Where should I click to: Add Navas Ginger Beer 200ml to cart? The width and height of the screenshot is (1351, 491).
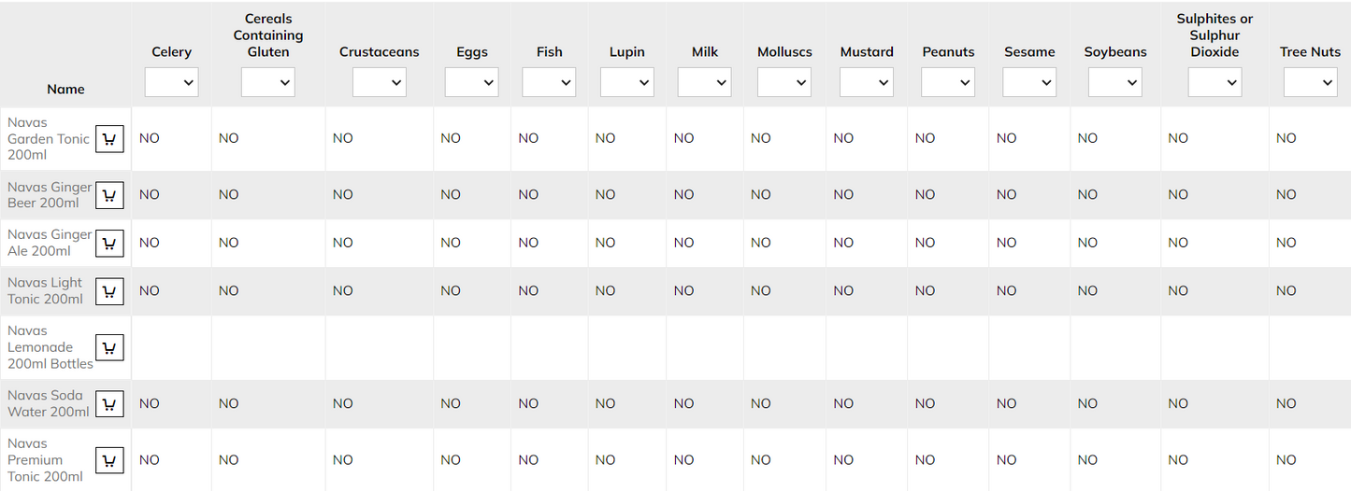(x=109, y=195)
